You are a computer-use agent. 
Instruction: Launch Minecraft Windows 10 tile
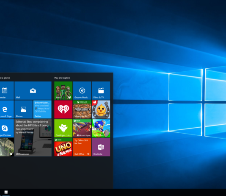click(x=82, y=109)
